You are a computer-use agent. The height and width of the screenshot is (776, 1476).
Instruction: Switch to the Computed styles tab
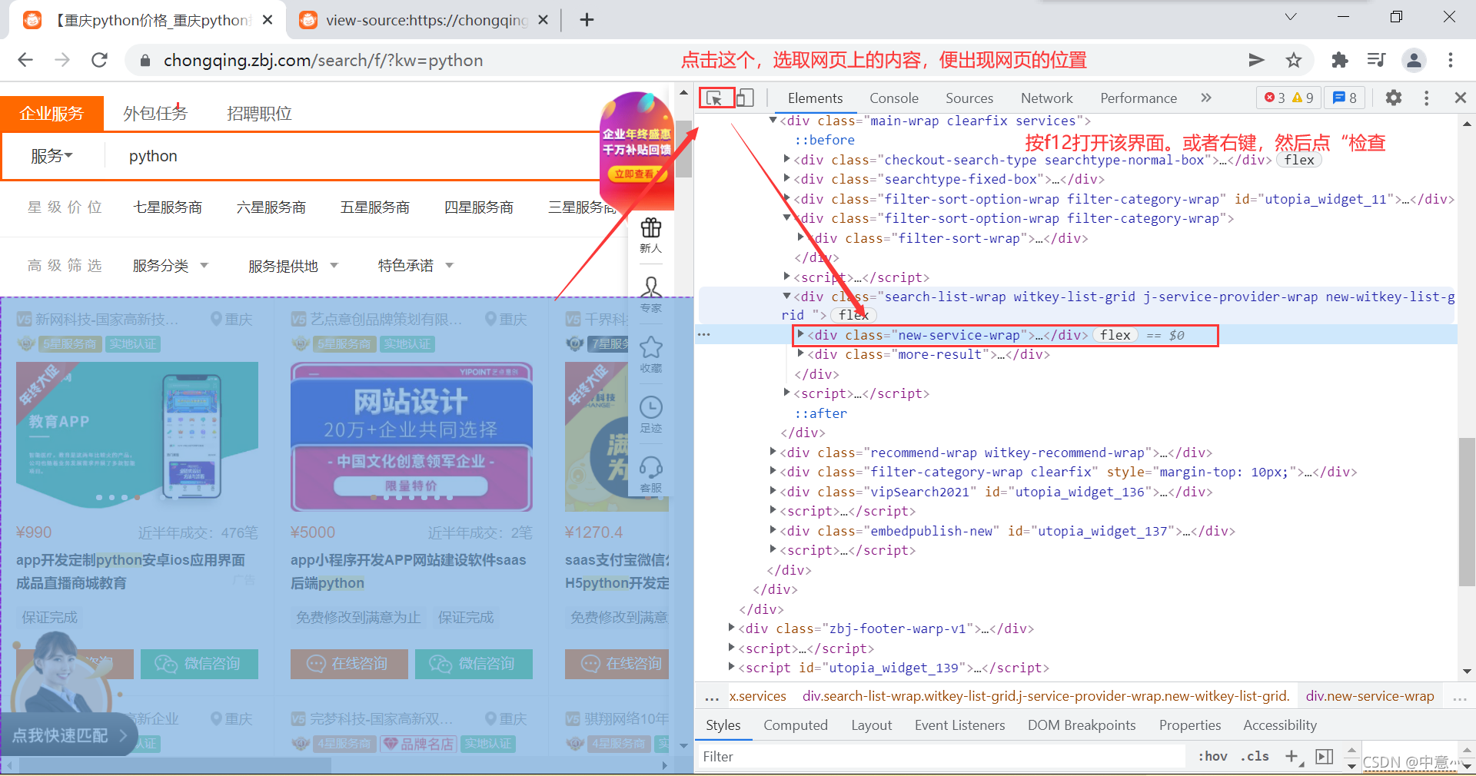(x=795, y=725)
